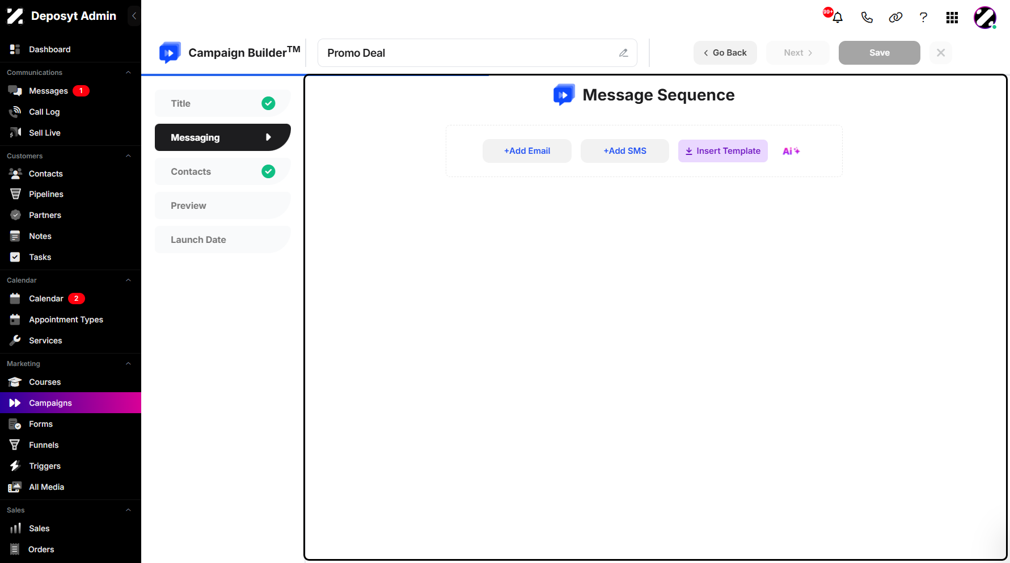Image resolution: width=1010 pixels, height=563 pixels.
Task: Open the link chain icon in header
Action: coord(895,18)
